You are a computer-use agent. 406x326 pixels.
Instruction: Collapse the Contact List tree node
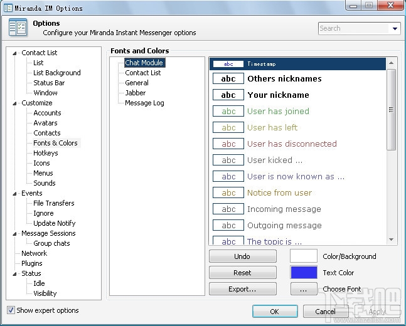[14, 53]
